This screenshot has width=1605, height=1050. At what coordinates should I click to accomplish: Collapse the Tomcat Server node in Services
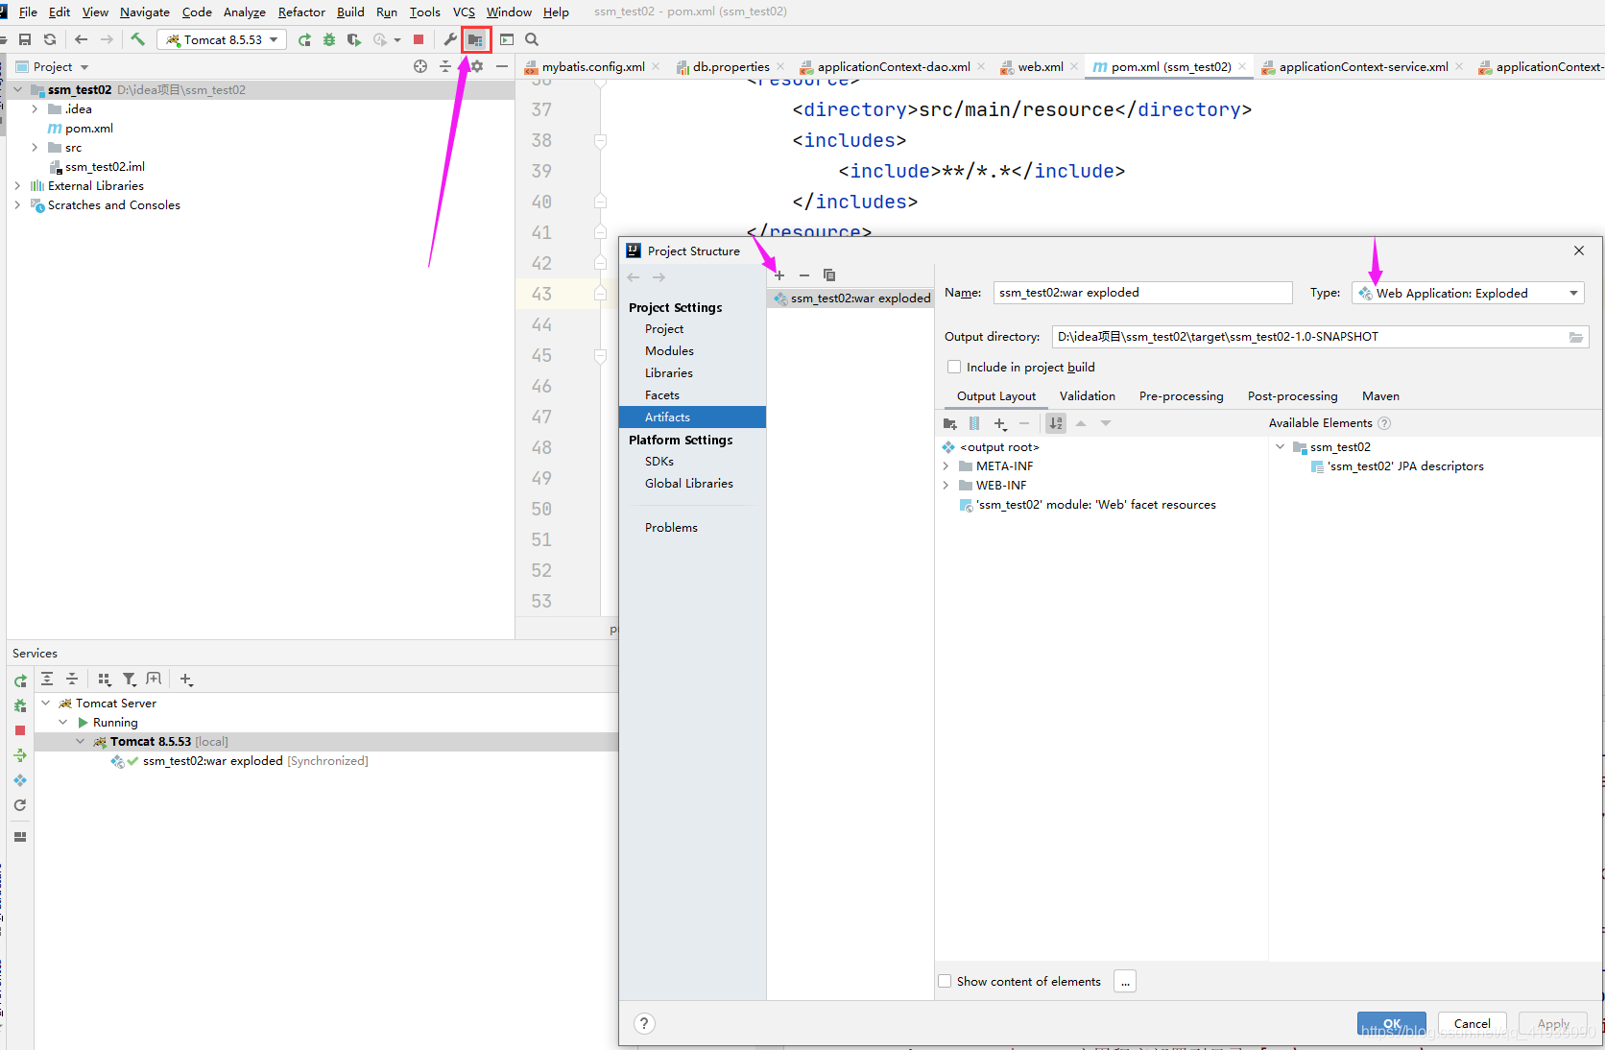[45, 704]
